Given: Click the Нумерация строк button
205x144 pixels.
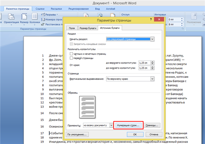Looking at the screenshot, I should pos(128,125).
